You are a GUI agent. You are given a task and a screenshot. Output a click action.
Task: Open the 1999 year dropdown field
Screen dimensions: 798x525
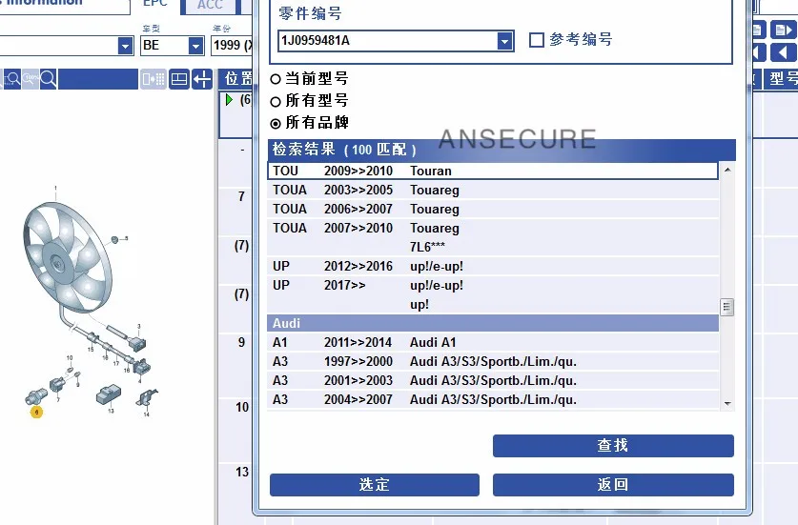click(x=232, y=46)
